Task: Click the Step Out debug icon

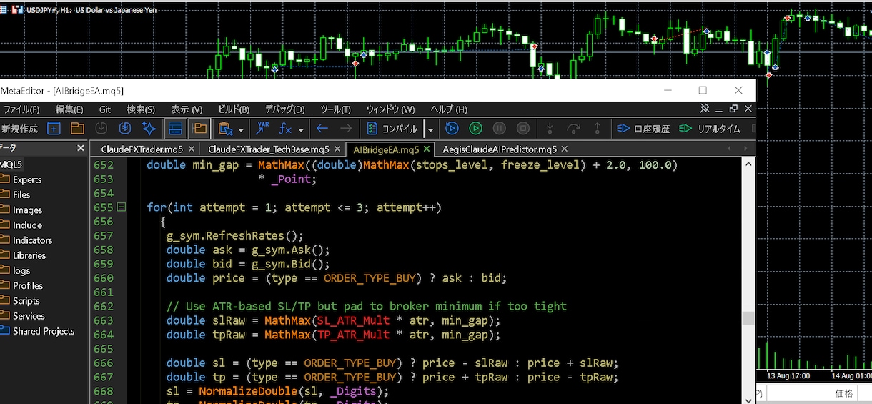Action: (x=598, y=129)
